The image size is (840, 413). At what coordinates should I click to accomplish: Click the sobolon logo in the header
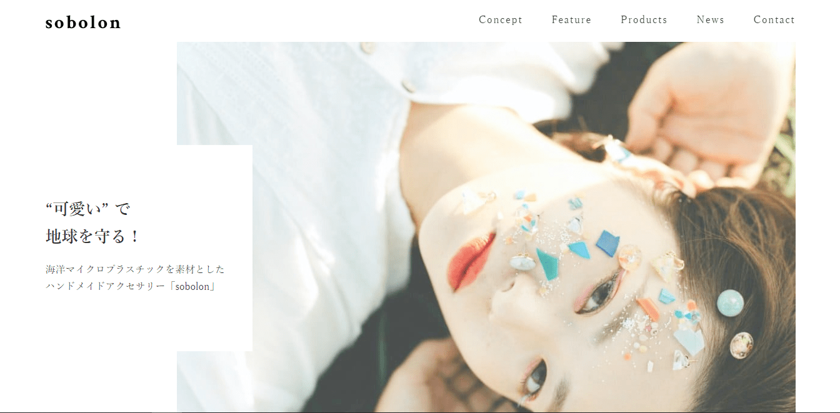click(x=83, y=22)
